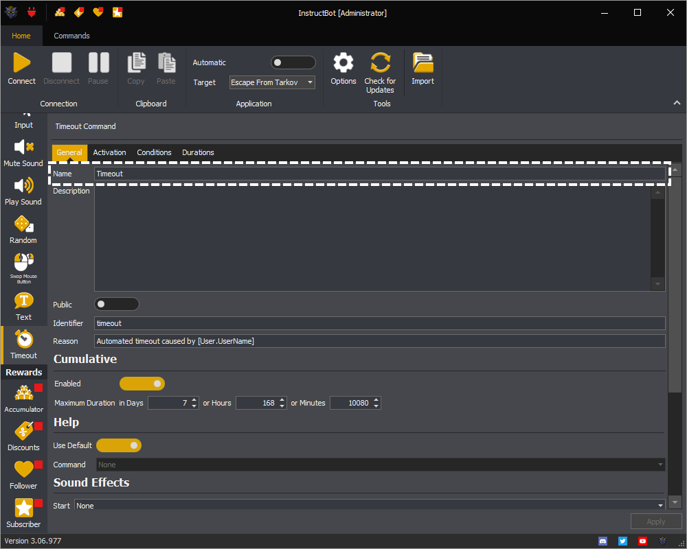This screenshot has height=549, width=687.
Task: Select the Swap Mouse Button command
Action: (23, 268)
